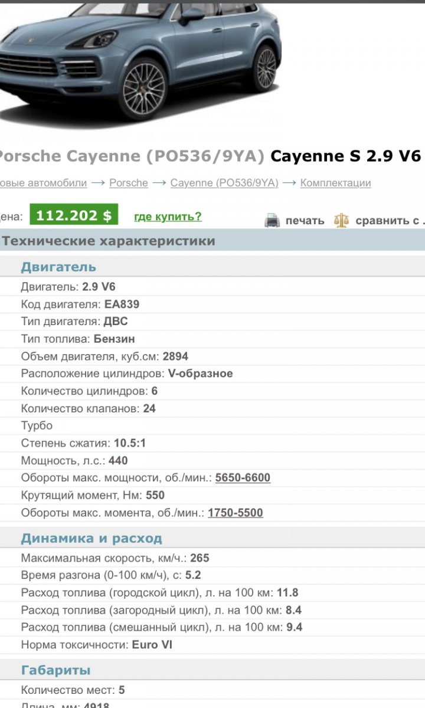The width and height of the screenshot is (425, 708).
Task: Select the 'Габариты' section heading
Action: (x=55, y=670)
